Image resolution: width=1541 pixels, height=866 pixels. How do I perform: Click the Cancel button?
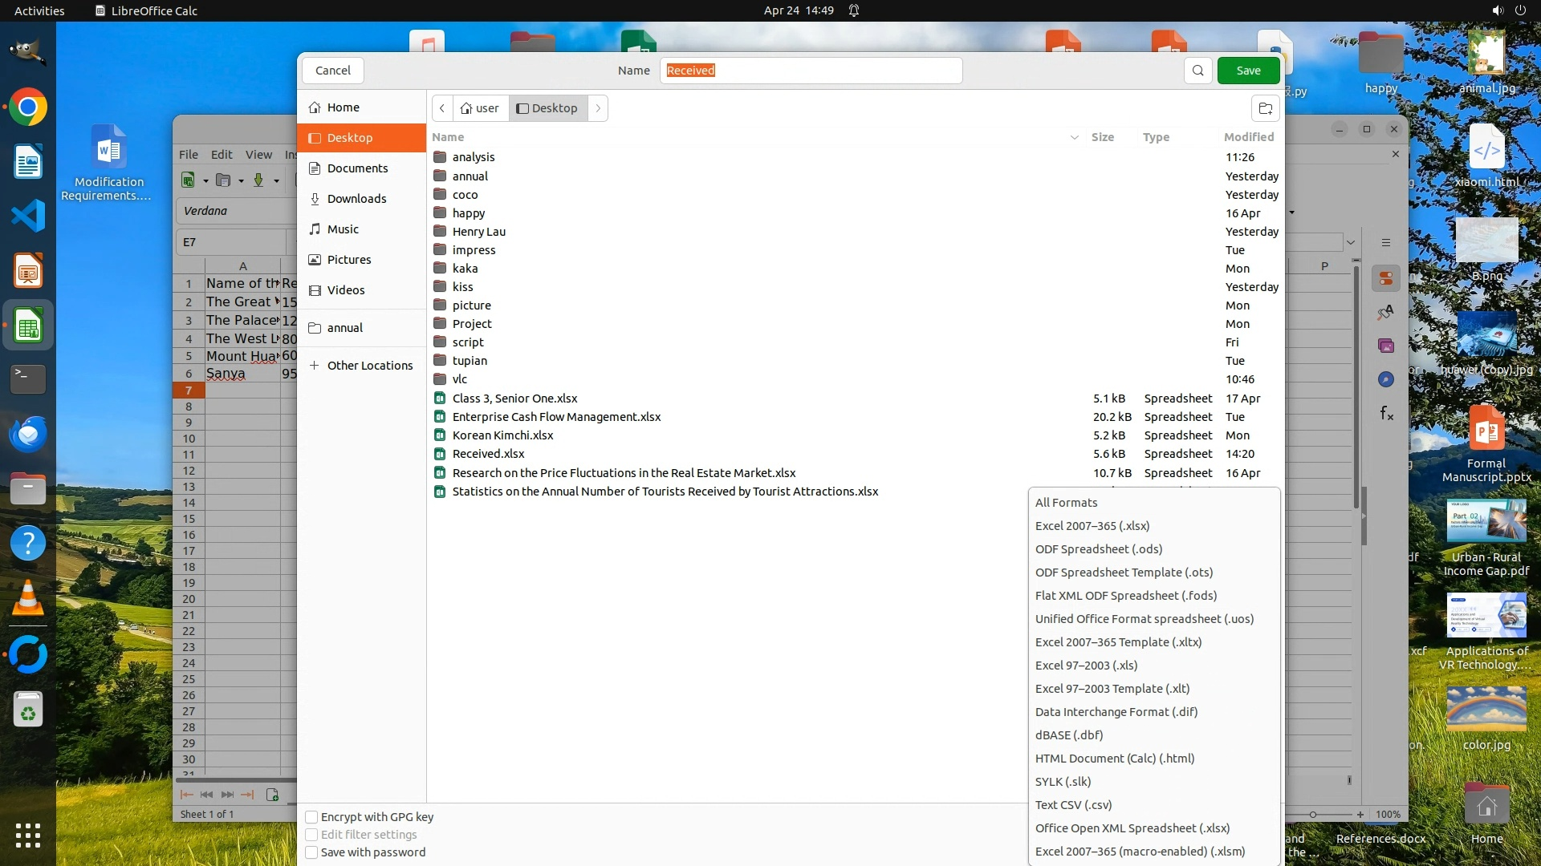coord(332,71)
